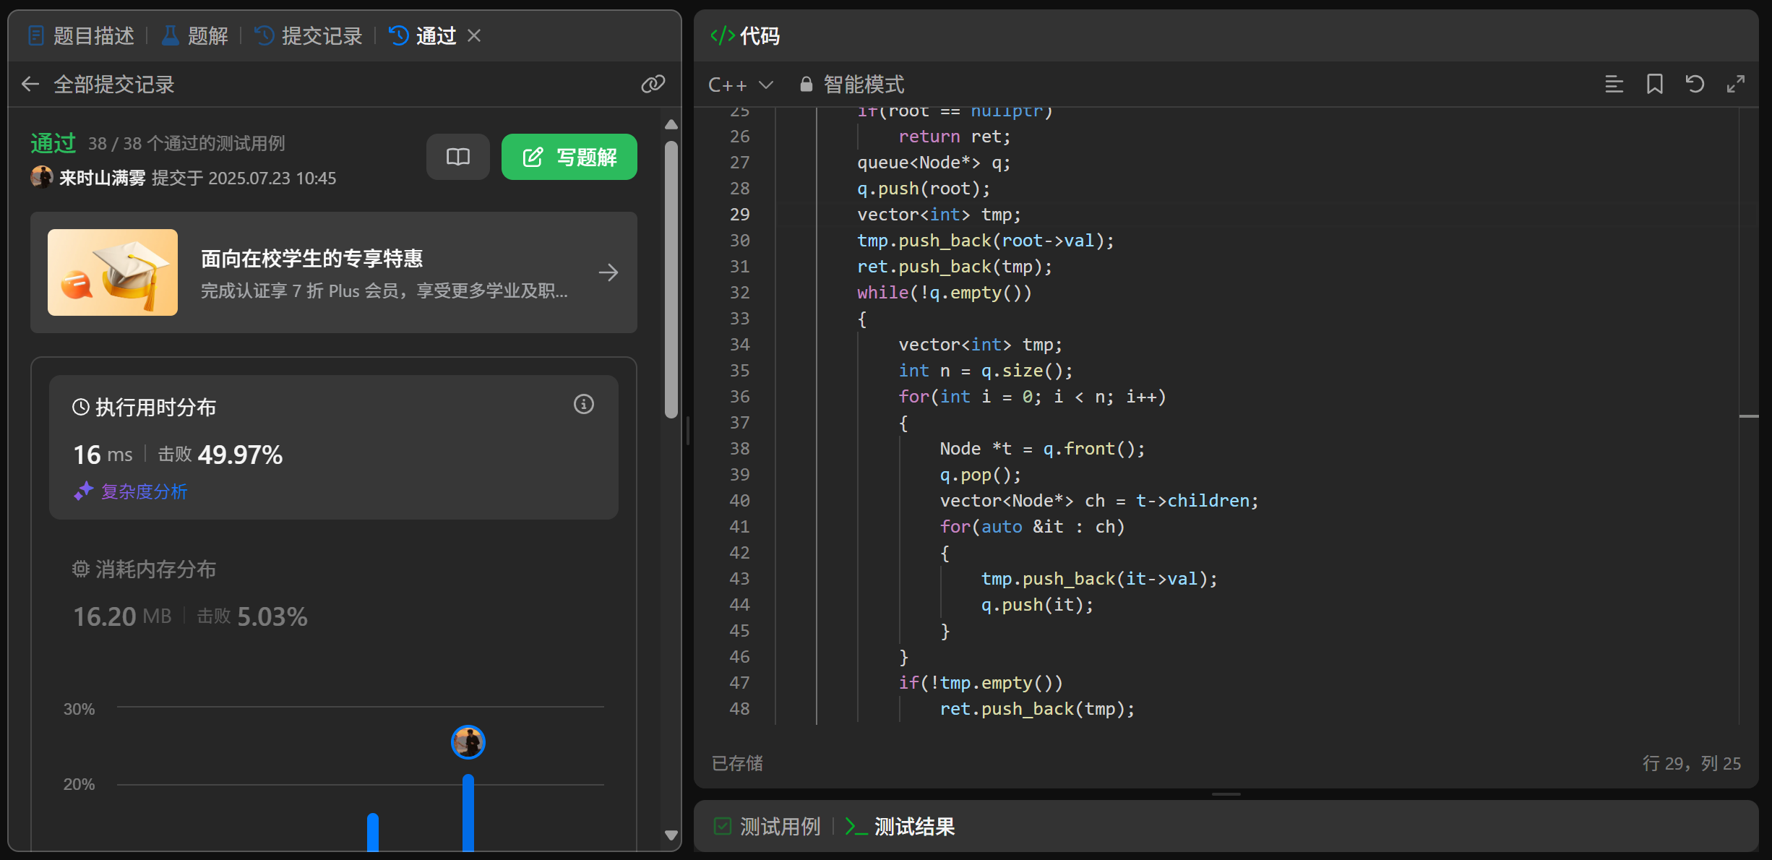Click the horizontal resize handle above 测试用例 panel

point(1226,794)
